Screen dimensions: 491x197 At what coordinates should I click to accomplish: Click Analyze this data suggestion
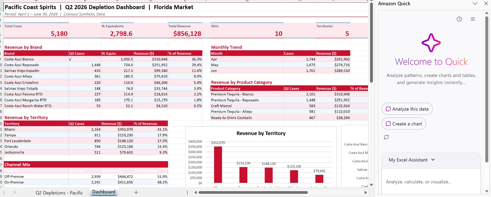[407, 109]
